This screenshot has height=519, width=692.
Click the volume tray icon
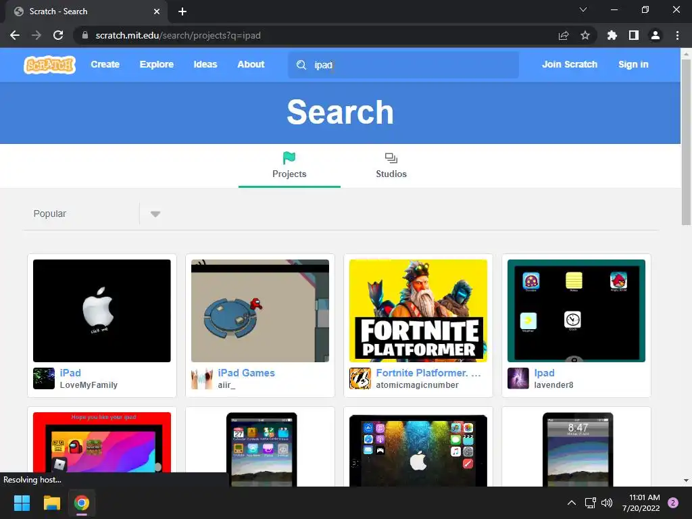[x=608, y=503]
